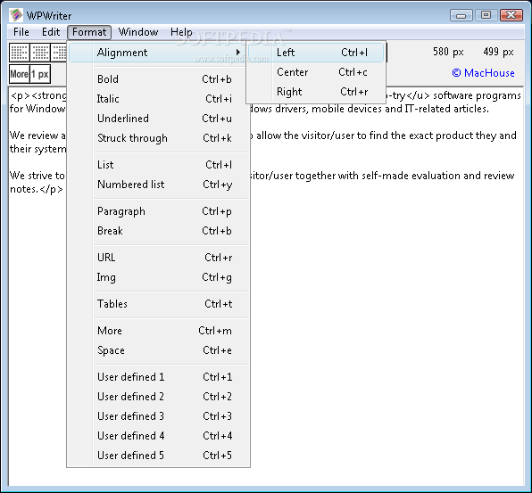Click the WPWriter app icon in title bar
The height and width of the screenshot is (493, 532).
(15, 15)
